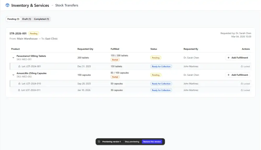Click the Pending badge next to STR-2026-001
This screenshot has width=261, height=150.
tap(34, 34)
